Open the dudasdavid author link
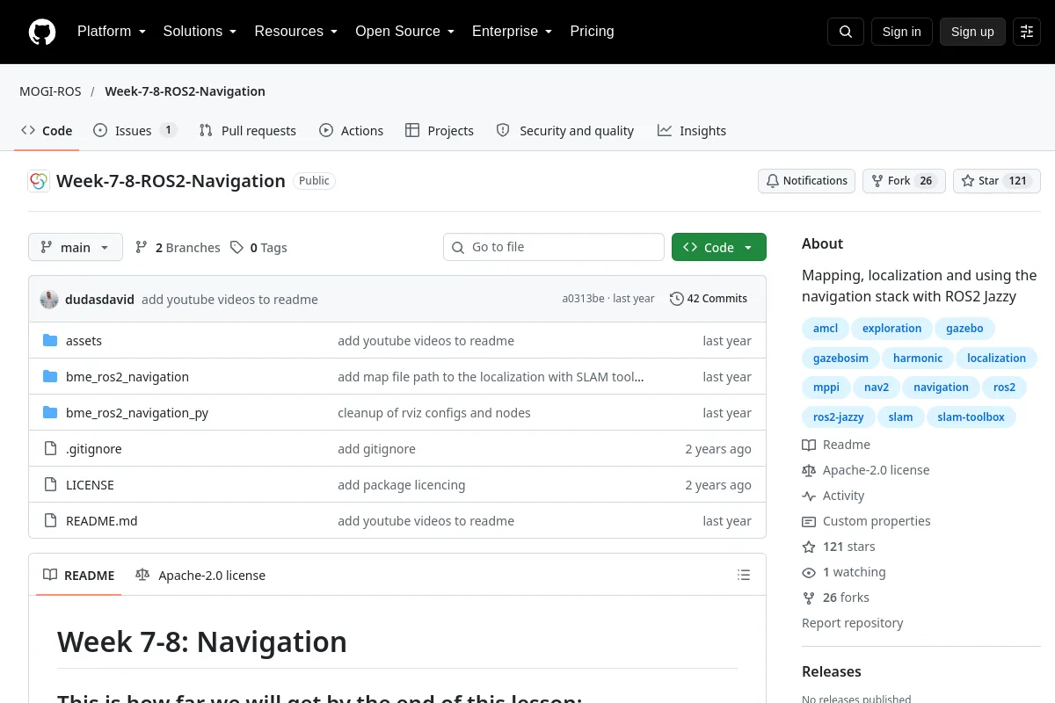This screenshot has height=703, width=1055. (x=99, y=300)
